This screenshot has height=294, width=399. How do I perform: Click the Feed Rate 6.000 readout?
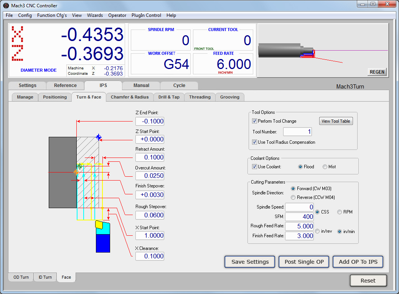click(x=234, y=64)
